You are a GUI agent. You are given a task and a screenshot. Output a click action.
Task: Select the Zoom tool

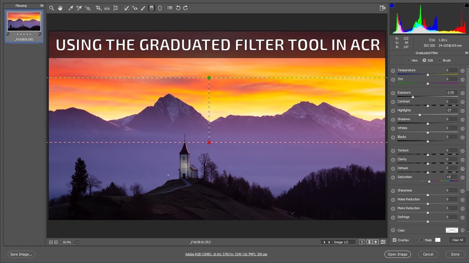pyautogui.click(x=52, y=8)
